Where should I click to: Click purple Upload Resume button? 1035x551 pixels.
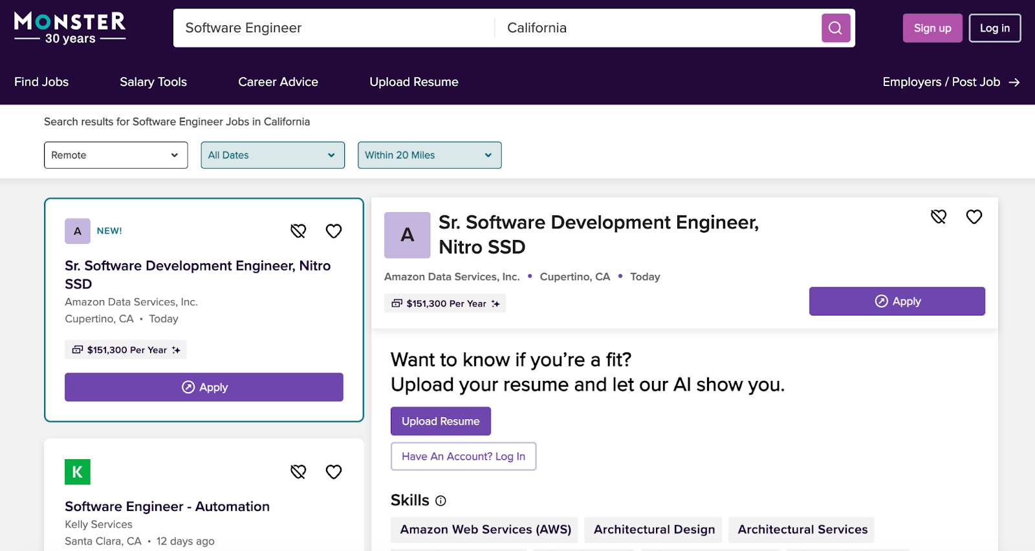tap(441, 421)
